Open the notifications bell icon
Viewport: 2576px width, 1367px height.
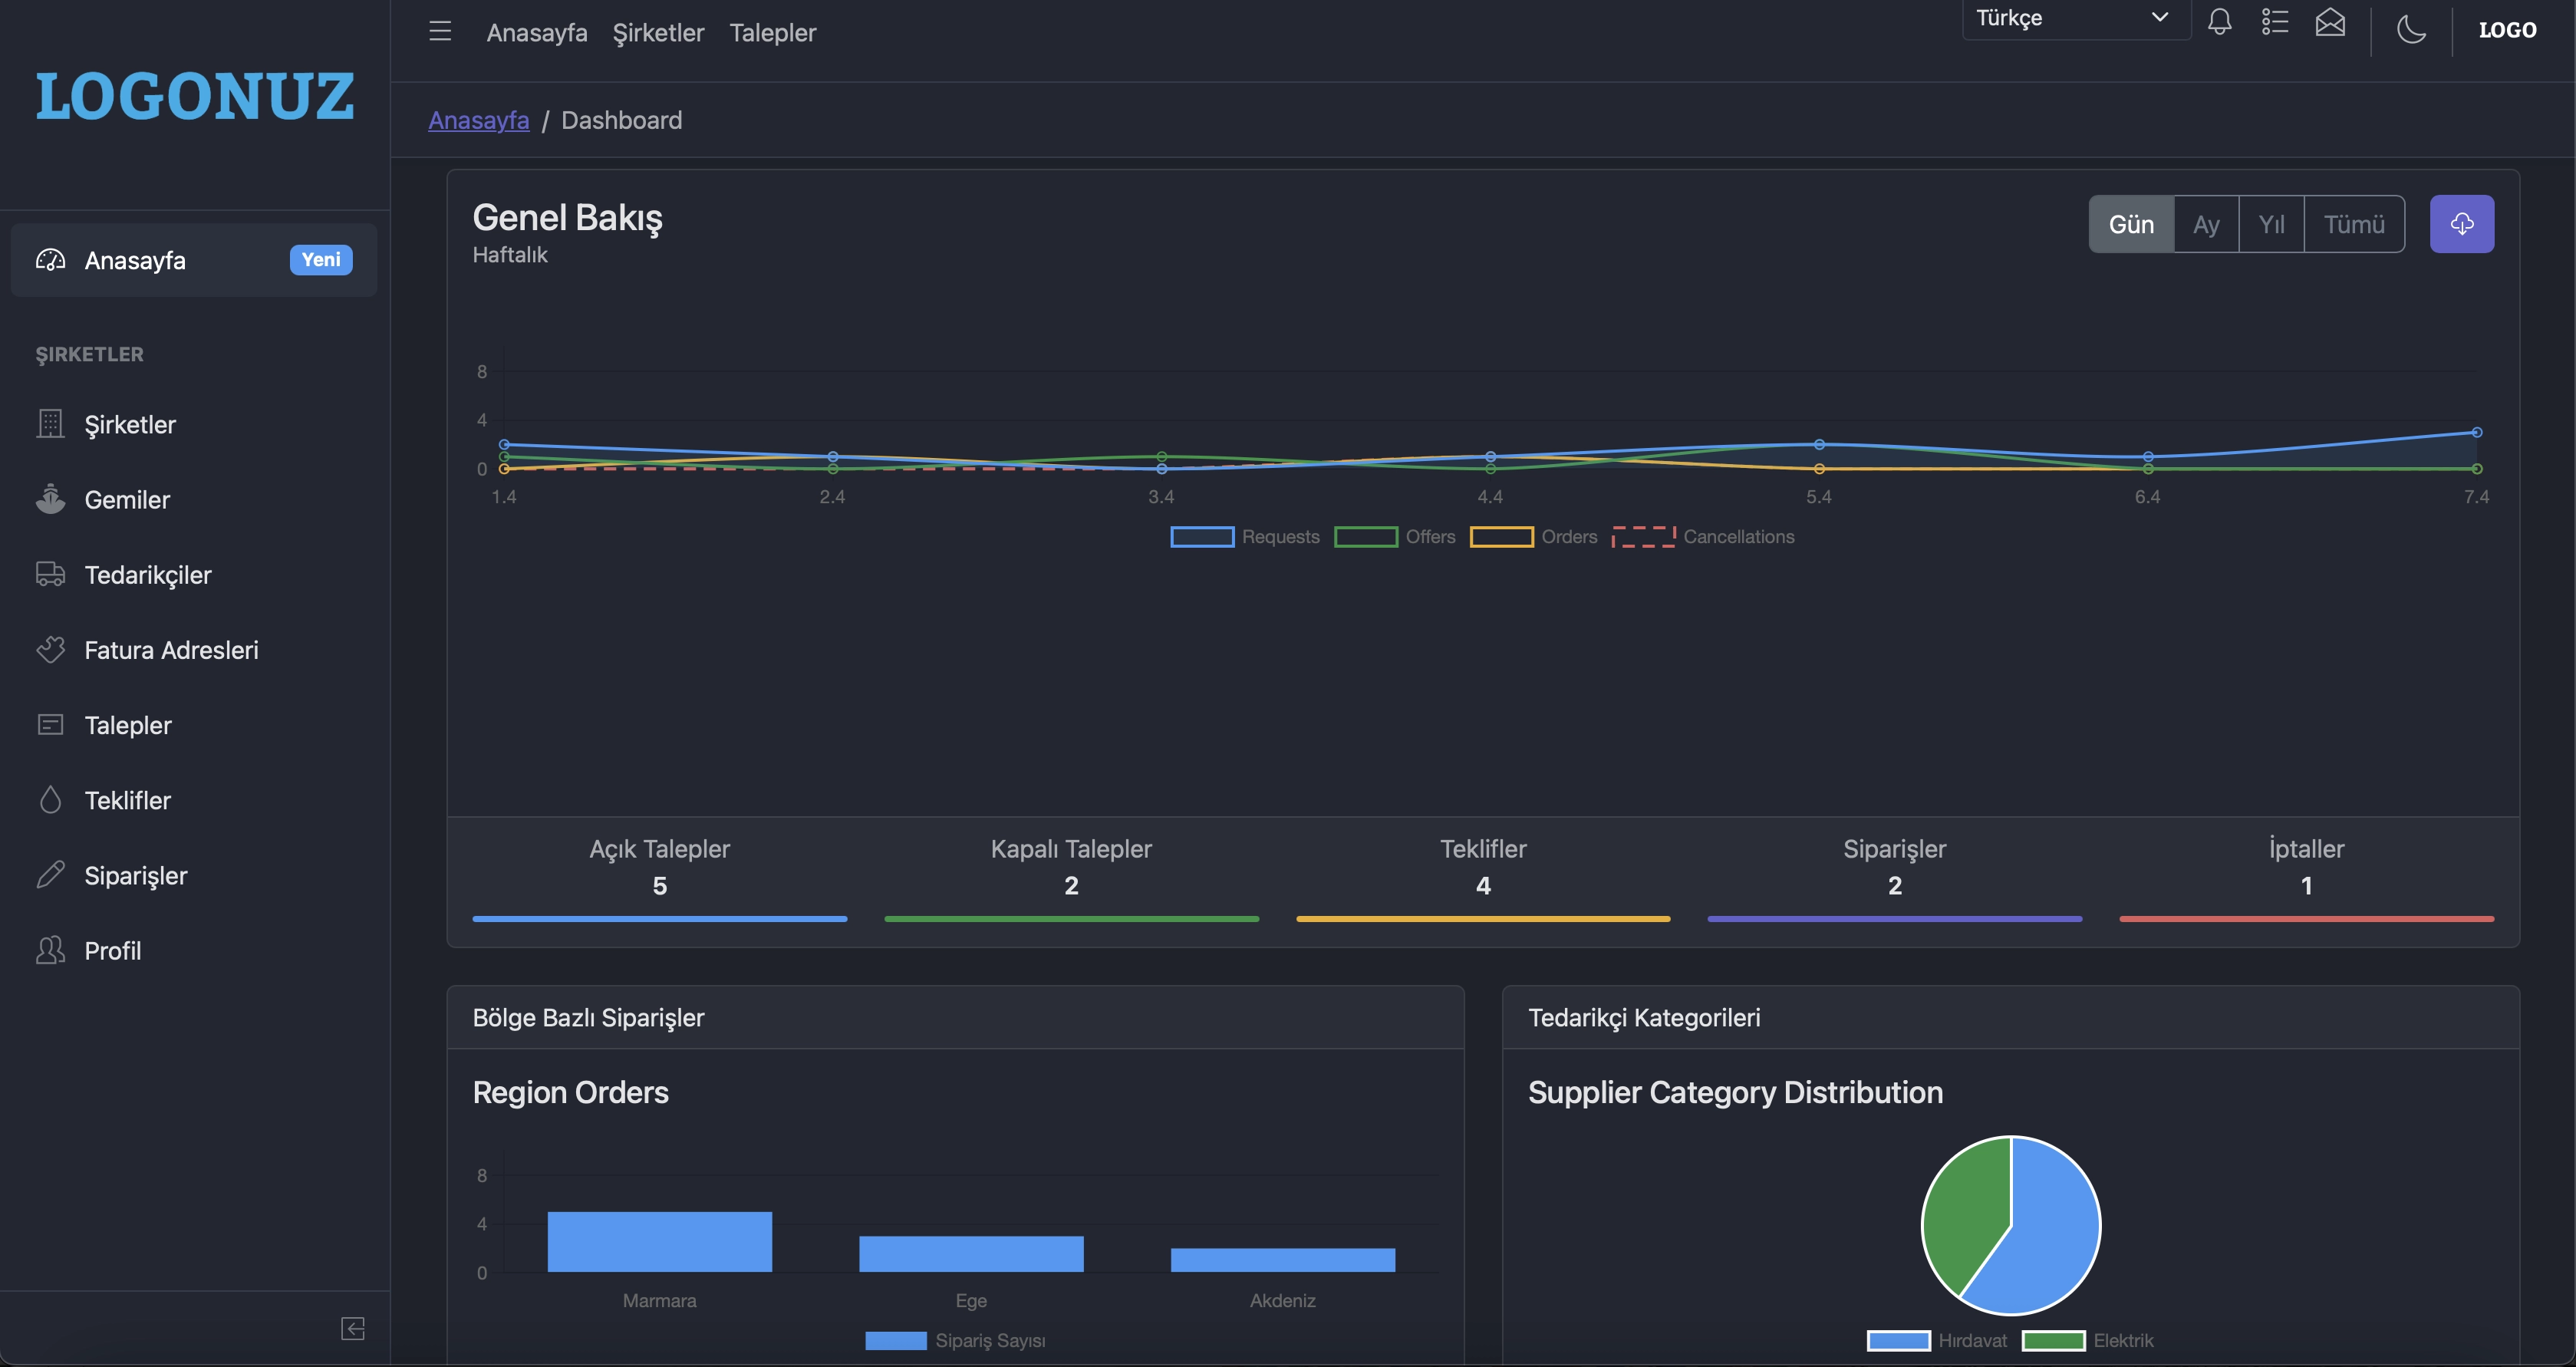pos(2219,22)
